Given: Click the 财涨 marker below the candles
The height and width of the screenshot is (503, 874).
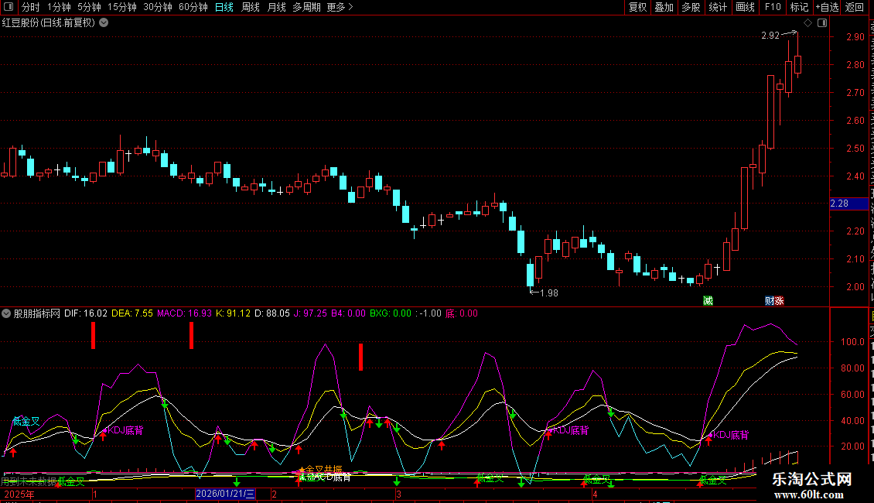Looking at the screenshot, I should [x=774, y=301].
